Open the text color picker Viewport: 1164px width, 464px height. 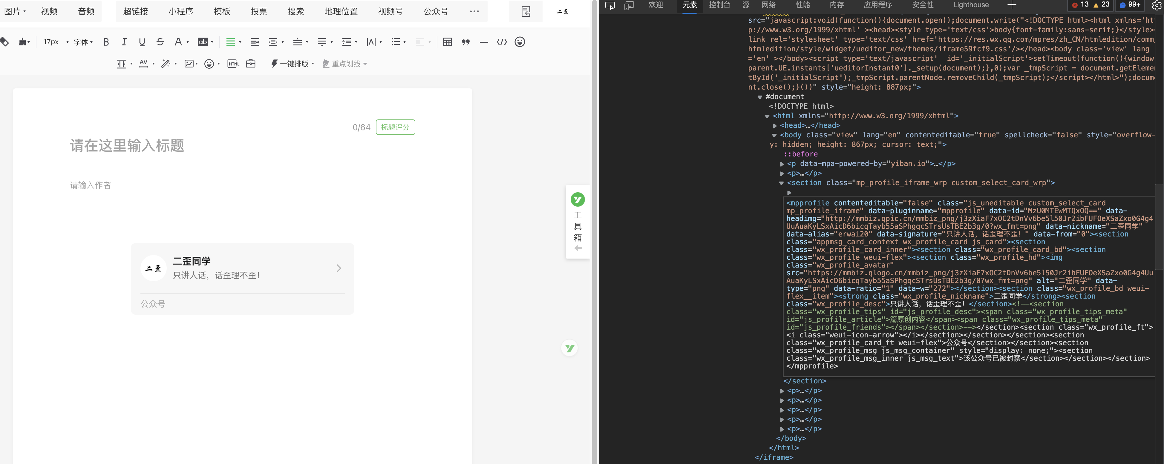[179, 42]
